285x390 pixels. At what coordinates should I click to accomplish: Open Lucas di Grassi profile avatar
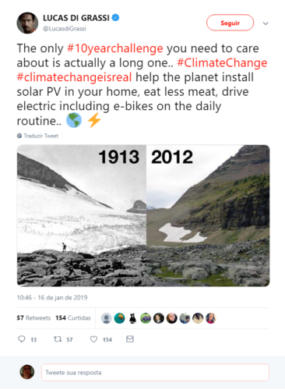(27, 23)
